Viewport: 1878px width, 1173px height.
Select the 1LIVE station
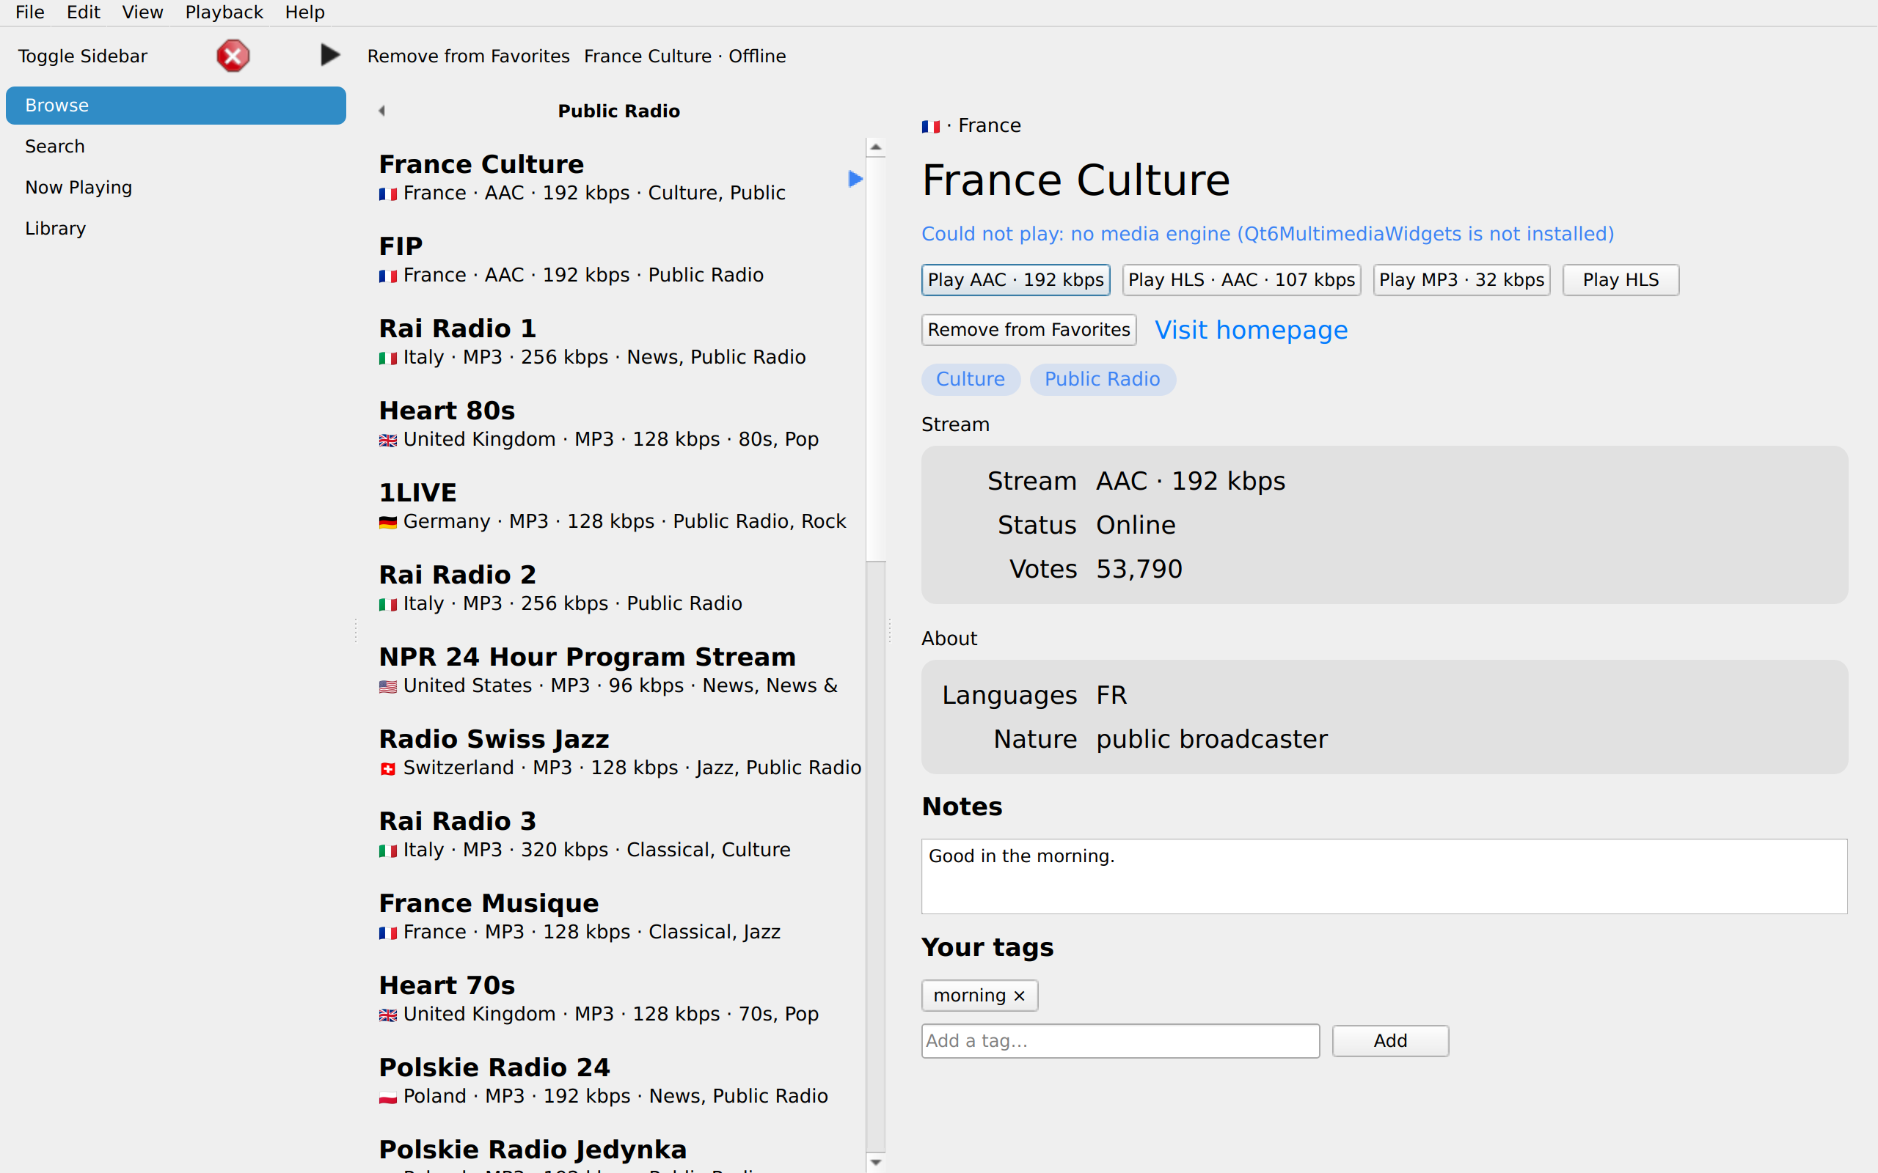[x=619, y=507]
